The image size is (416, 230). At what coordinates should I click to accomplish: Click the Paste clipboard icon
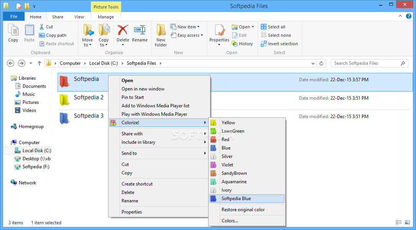pyautogui.click(x=30, y=30)
